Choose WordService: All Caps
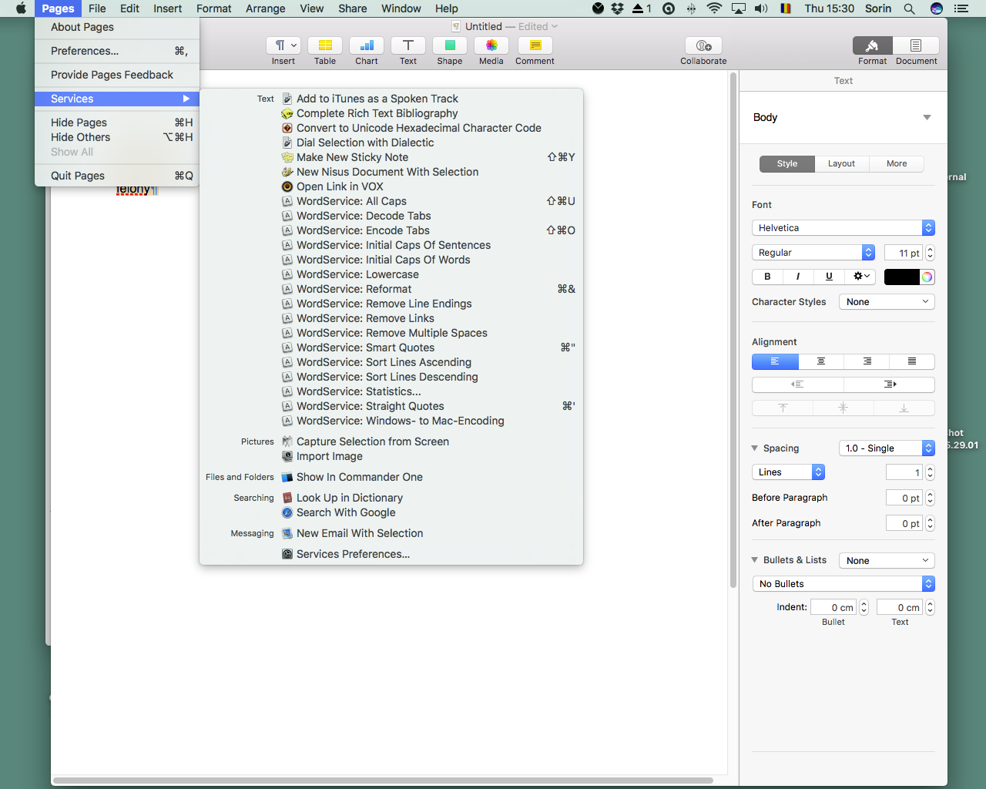The image size is (986, 789). click(x=351, y=201)
